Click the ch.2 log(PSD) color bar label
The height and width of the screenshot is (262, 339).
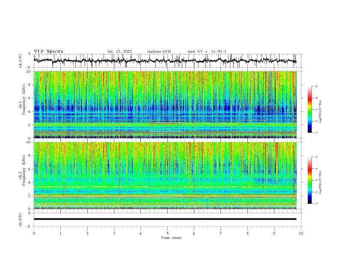(x=321, y=182)
